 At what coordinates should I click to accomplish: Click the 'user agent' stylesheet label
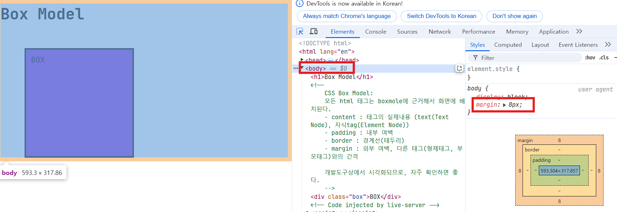pyautogui.click(x=595, y=89)
